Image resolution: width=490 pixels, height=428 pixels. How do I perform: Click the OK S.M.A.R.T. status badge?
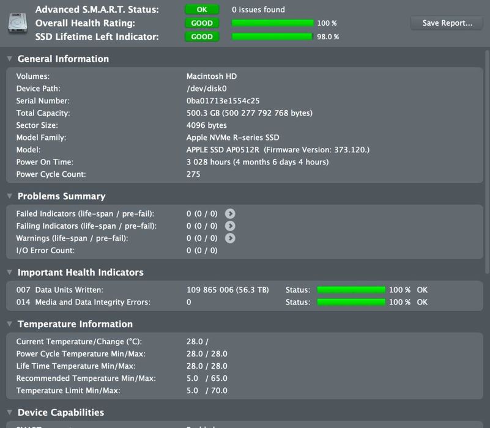click(x=202, y=9)
